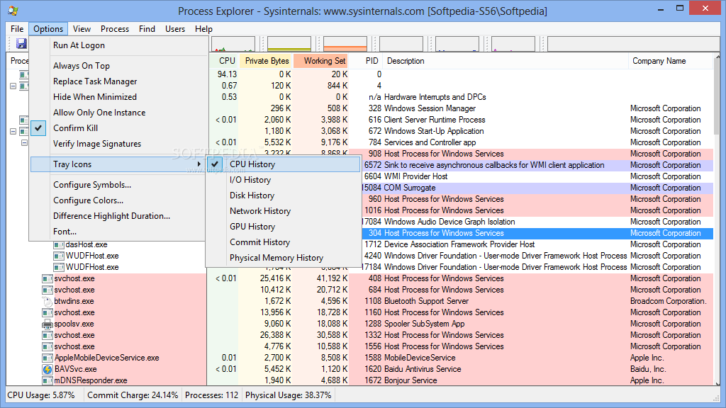Click the BAVSvc.exe Baidu shield icon
Screen dimensions: 726x408
click(x=48, y=369)
